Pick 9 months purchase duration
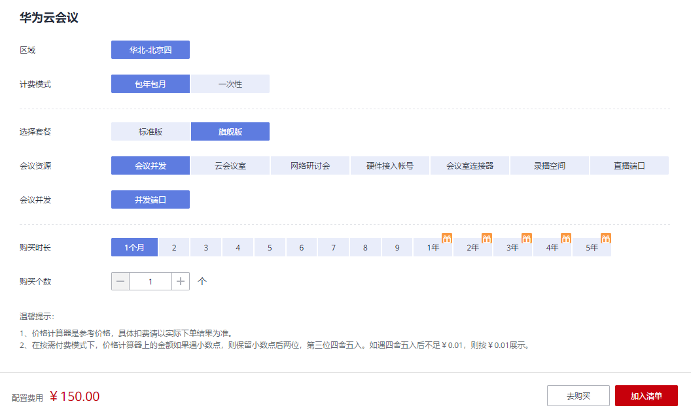The image size is (691, 414). (x=397, y=247)
